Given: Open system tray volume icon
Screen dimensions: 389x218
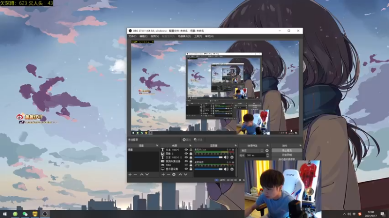Looking at the screenshot, I should (x=349, y=214).
